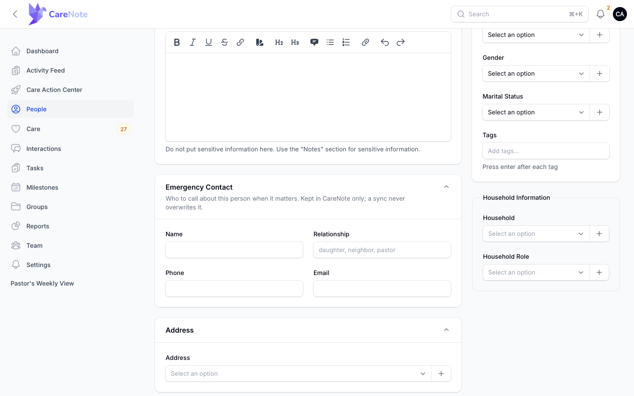Open Care in the sidebar
This screenshot has width=634, height=396.
[70, 129]
